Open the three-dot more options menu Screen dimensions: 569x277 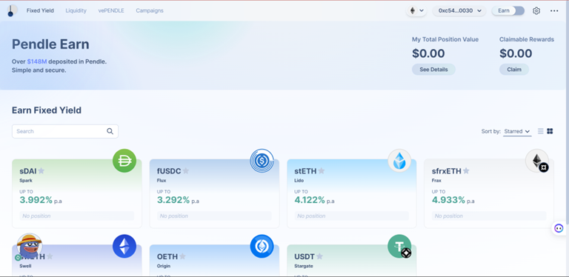click(x=554, y=11)
